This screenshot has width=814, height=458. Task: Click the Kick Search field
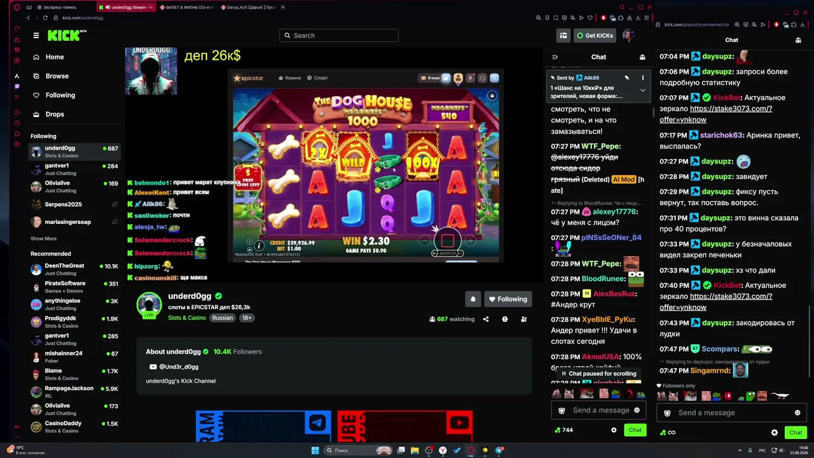(x=339, y=36)
